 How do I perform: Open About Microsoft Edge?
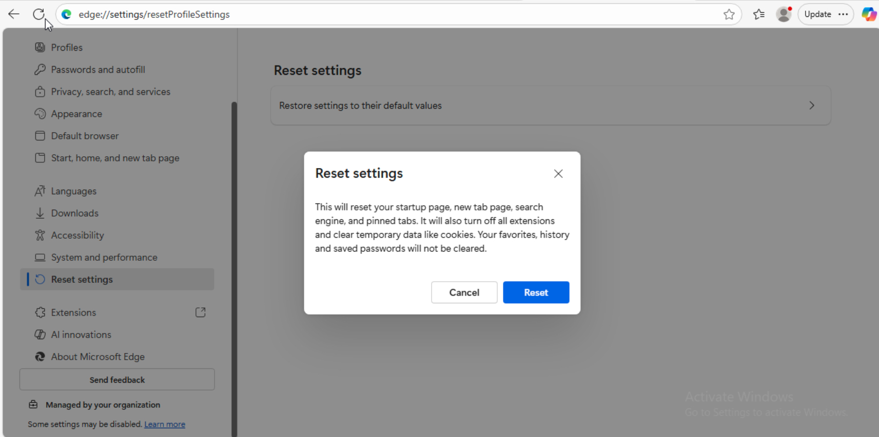click(x=117, y=357)
